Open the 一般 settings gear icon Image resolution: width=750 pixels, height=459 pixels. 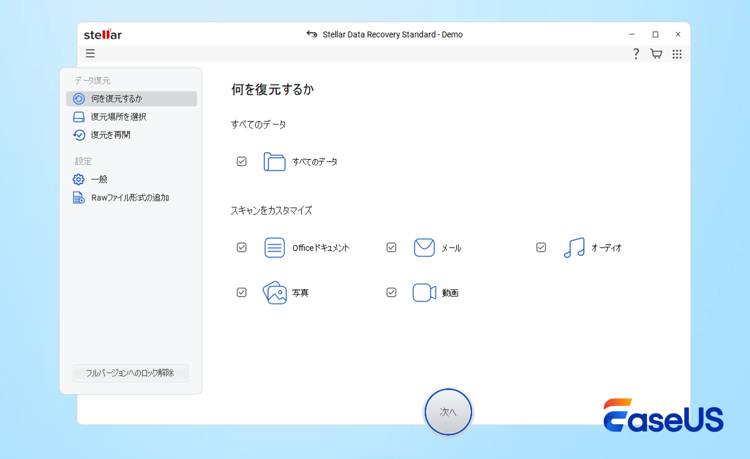[x=78, y=179]
